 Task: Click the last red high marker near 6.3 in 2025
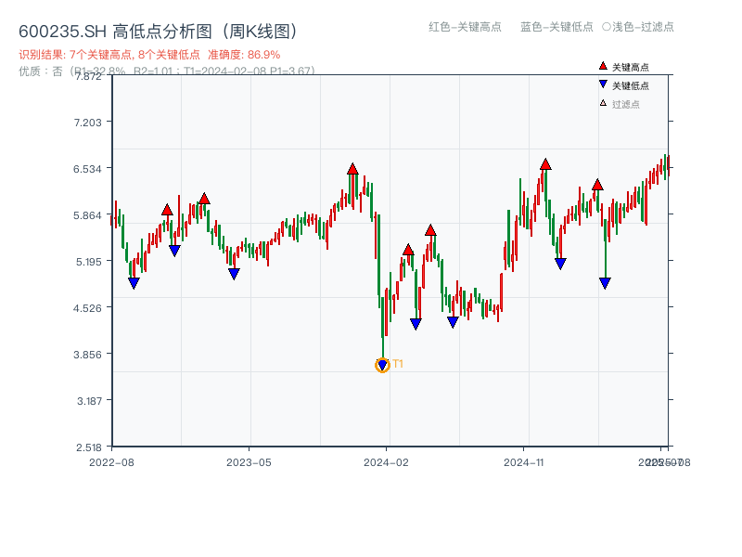(x=597, y=184)
